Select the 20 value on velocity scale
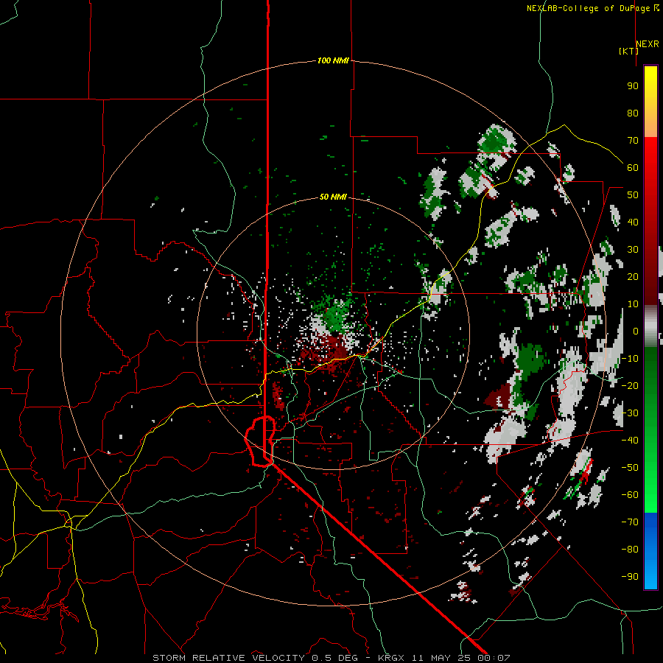 click(633, 277)
